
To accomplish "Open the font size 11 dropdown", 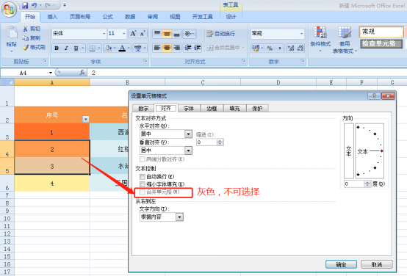I will click(x=124, y=34).
